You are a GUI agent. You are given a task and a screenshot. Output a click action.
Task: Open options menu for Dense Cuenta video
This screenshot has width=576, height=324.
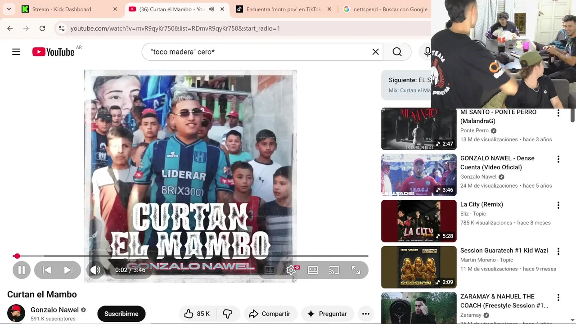pyautogui.click(x=558, y=159)
